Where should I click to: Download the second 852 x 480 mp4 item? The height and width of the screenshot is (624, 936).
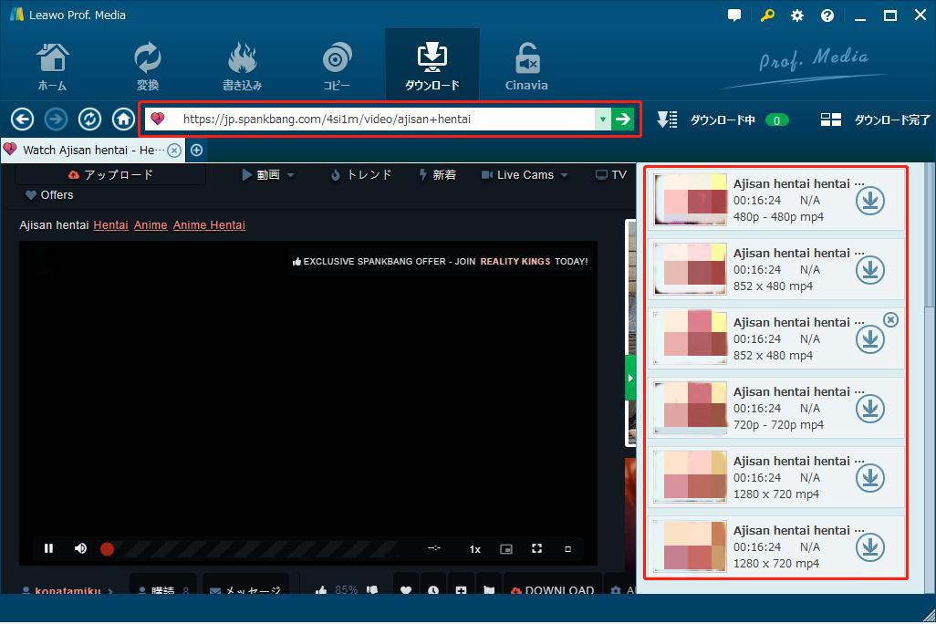click(x=869, y=339)
